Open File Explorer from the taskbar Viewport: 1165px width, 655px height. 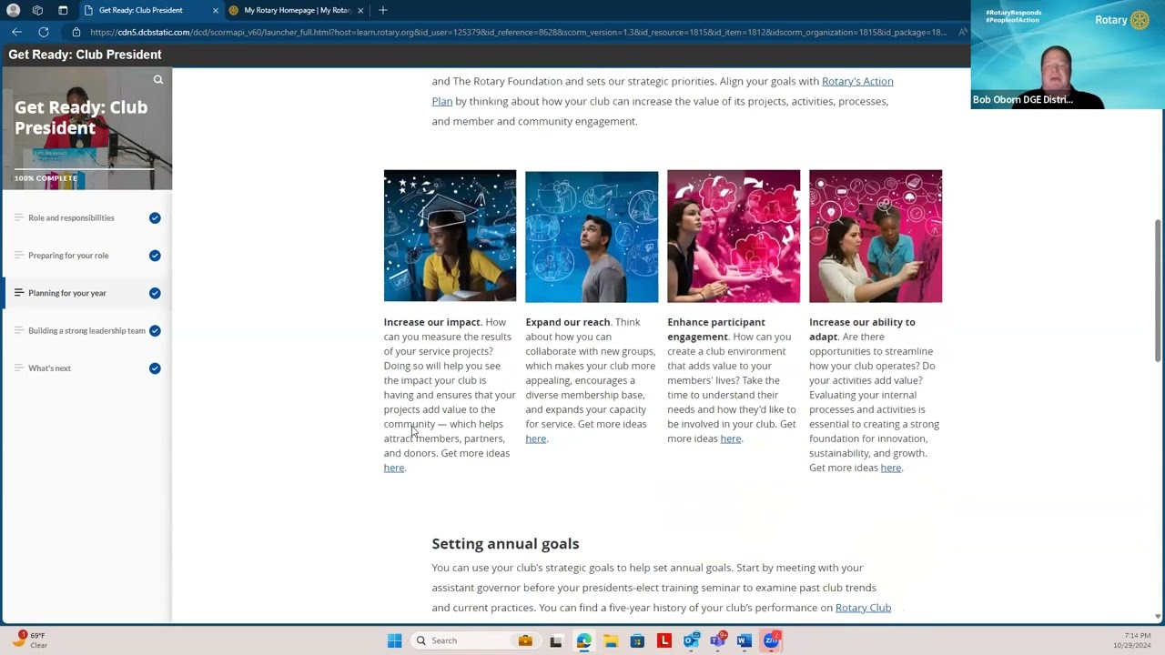click(x=610, y=640)
